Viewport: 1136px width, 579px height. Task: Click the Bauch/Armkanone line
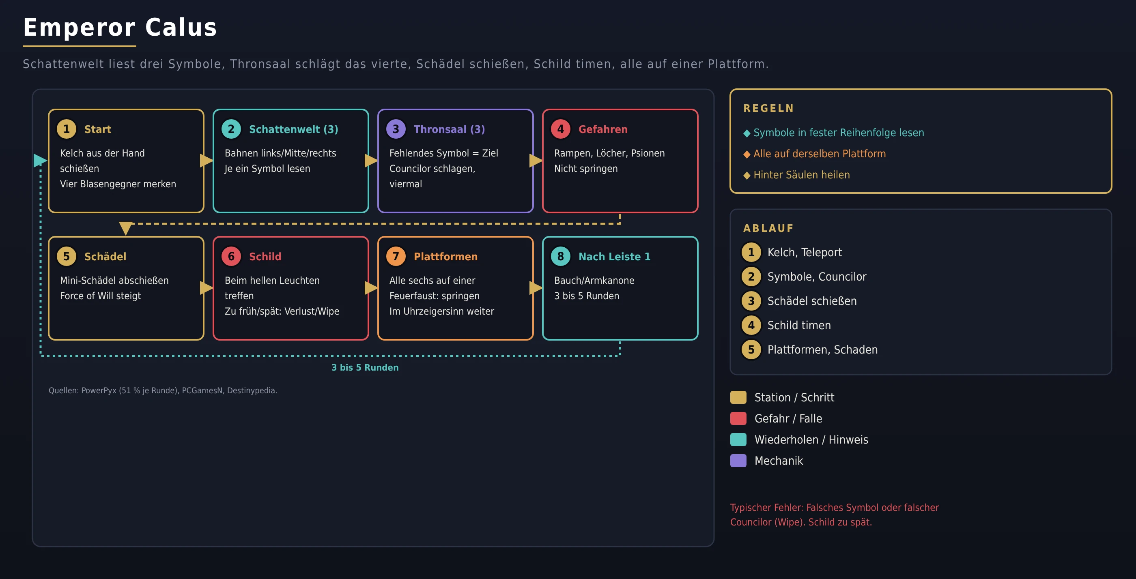click(x=594, y=280)
